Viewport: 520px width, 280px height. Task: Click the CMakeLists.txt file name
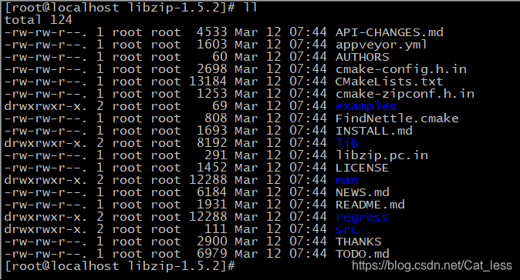tap(390, 82)
